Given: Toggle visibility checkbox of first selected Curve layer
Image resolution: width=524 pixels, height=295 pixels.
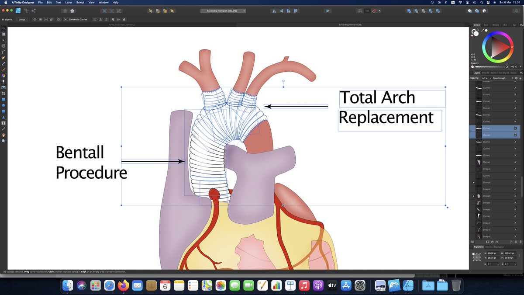Looking at the screenshot, I should 515,128.
